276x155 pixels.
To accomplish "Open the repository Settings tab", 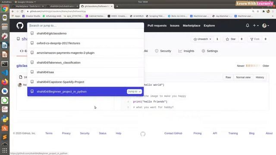I will click(210, 51).
